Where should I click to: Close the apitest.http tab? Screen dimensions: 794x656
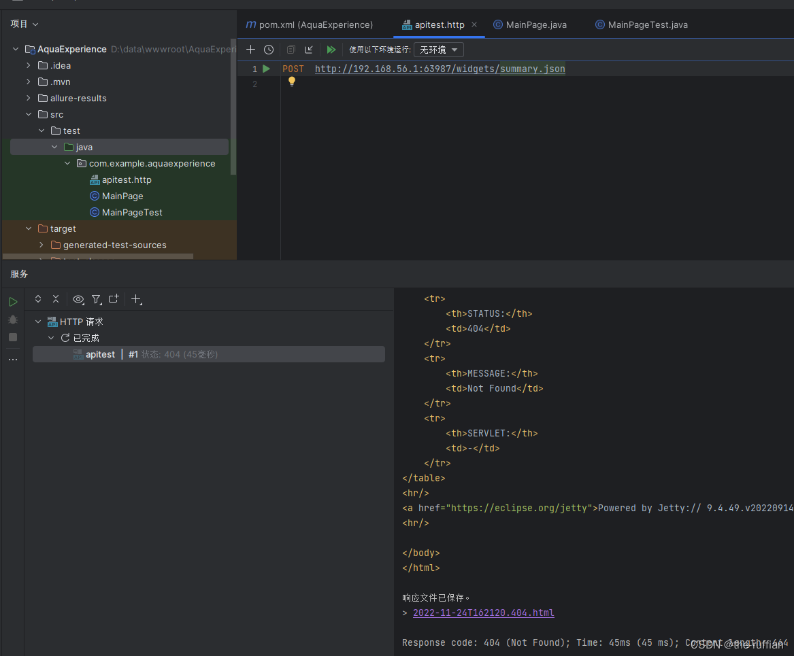(474, 24)
